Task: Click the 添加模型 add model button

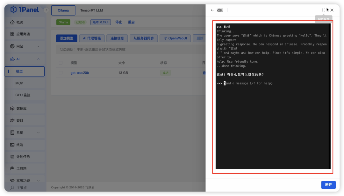Action: tap(66, 38)
